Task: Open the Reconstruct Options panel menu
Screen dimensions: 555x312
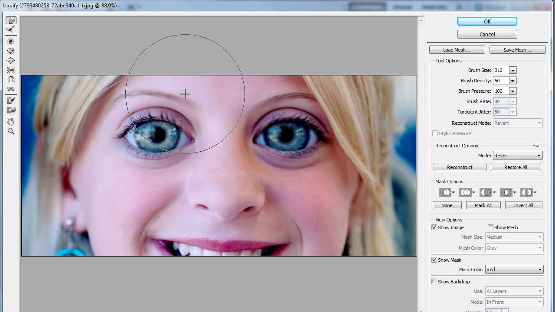Action: point(536,146)
